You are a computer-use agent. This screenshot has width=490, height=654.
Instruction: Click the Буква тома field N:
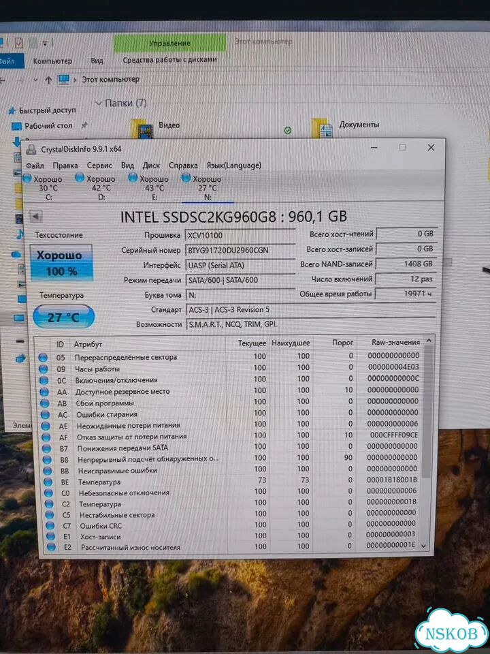pyautogui.click(x=240, y=295)
